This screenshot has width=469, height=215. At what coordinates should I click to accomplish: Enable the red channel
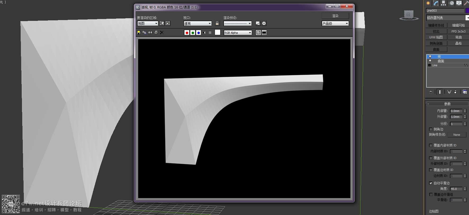click(187, 32)
